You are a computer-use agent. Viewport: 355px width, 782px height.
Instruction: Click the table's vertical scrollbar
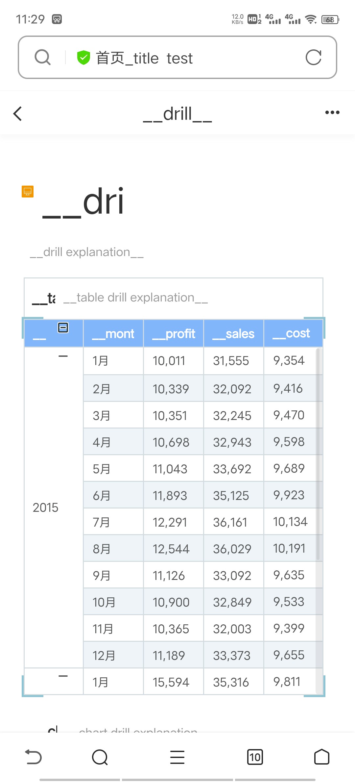pyautogui.click(x=318, y=454)
